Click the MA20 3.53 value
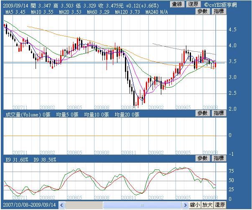This screenshot has height=210, width=252. [70, 12]
